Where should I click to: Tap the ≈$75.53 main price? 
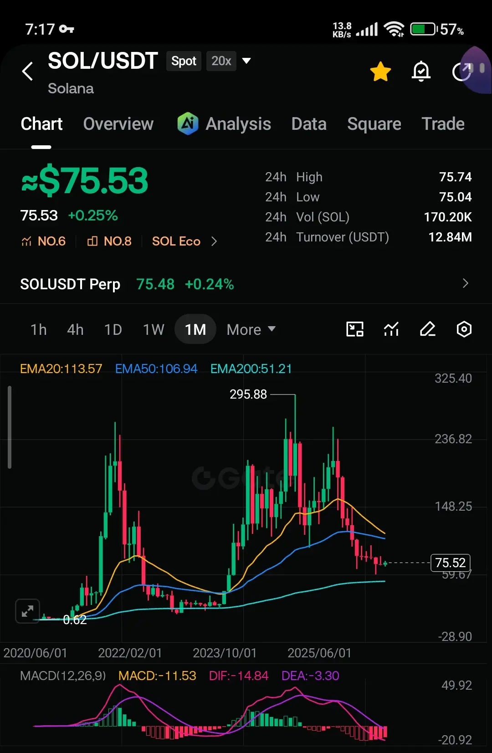85,180
